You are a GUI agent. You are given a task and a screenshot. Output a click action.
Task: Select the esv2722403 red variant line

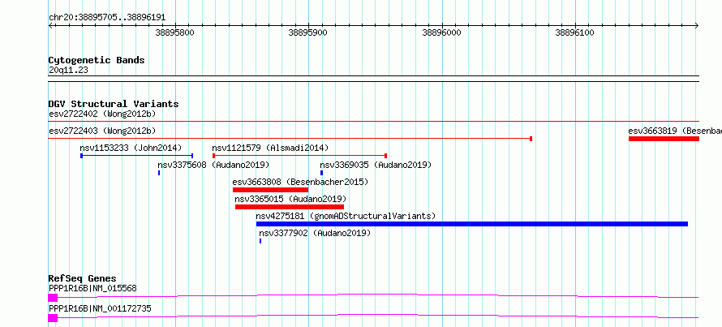290,139
